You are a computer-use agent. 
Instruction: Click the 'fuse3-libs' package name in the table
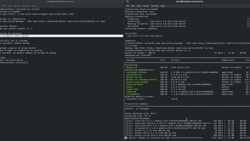point(132,89)
